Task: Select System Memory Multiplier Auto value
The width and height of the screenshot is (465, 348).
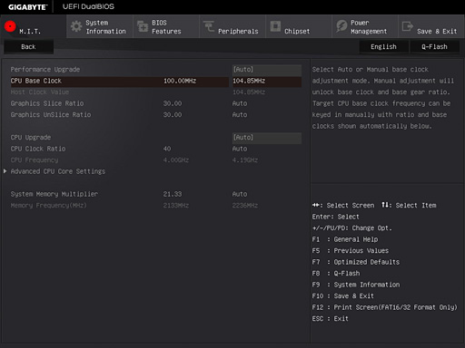Action: coord(240,194)
